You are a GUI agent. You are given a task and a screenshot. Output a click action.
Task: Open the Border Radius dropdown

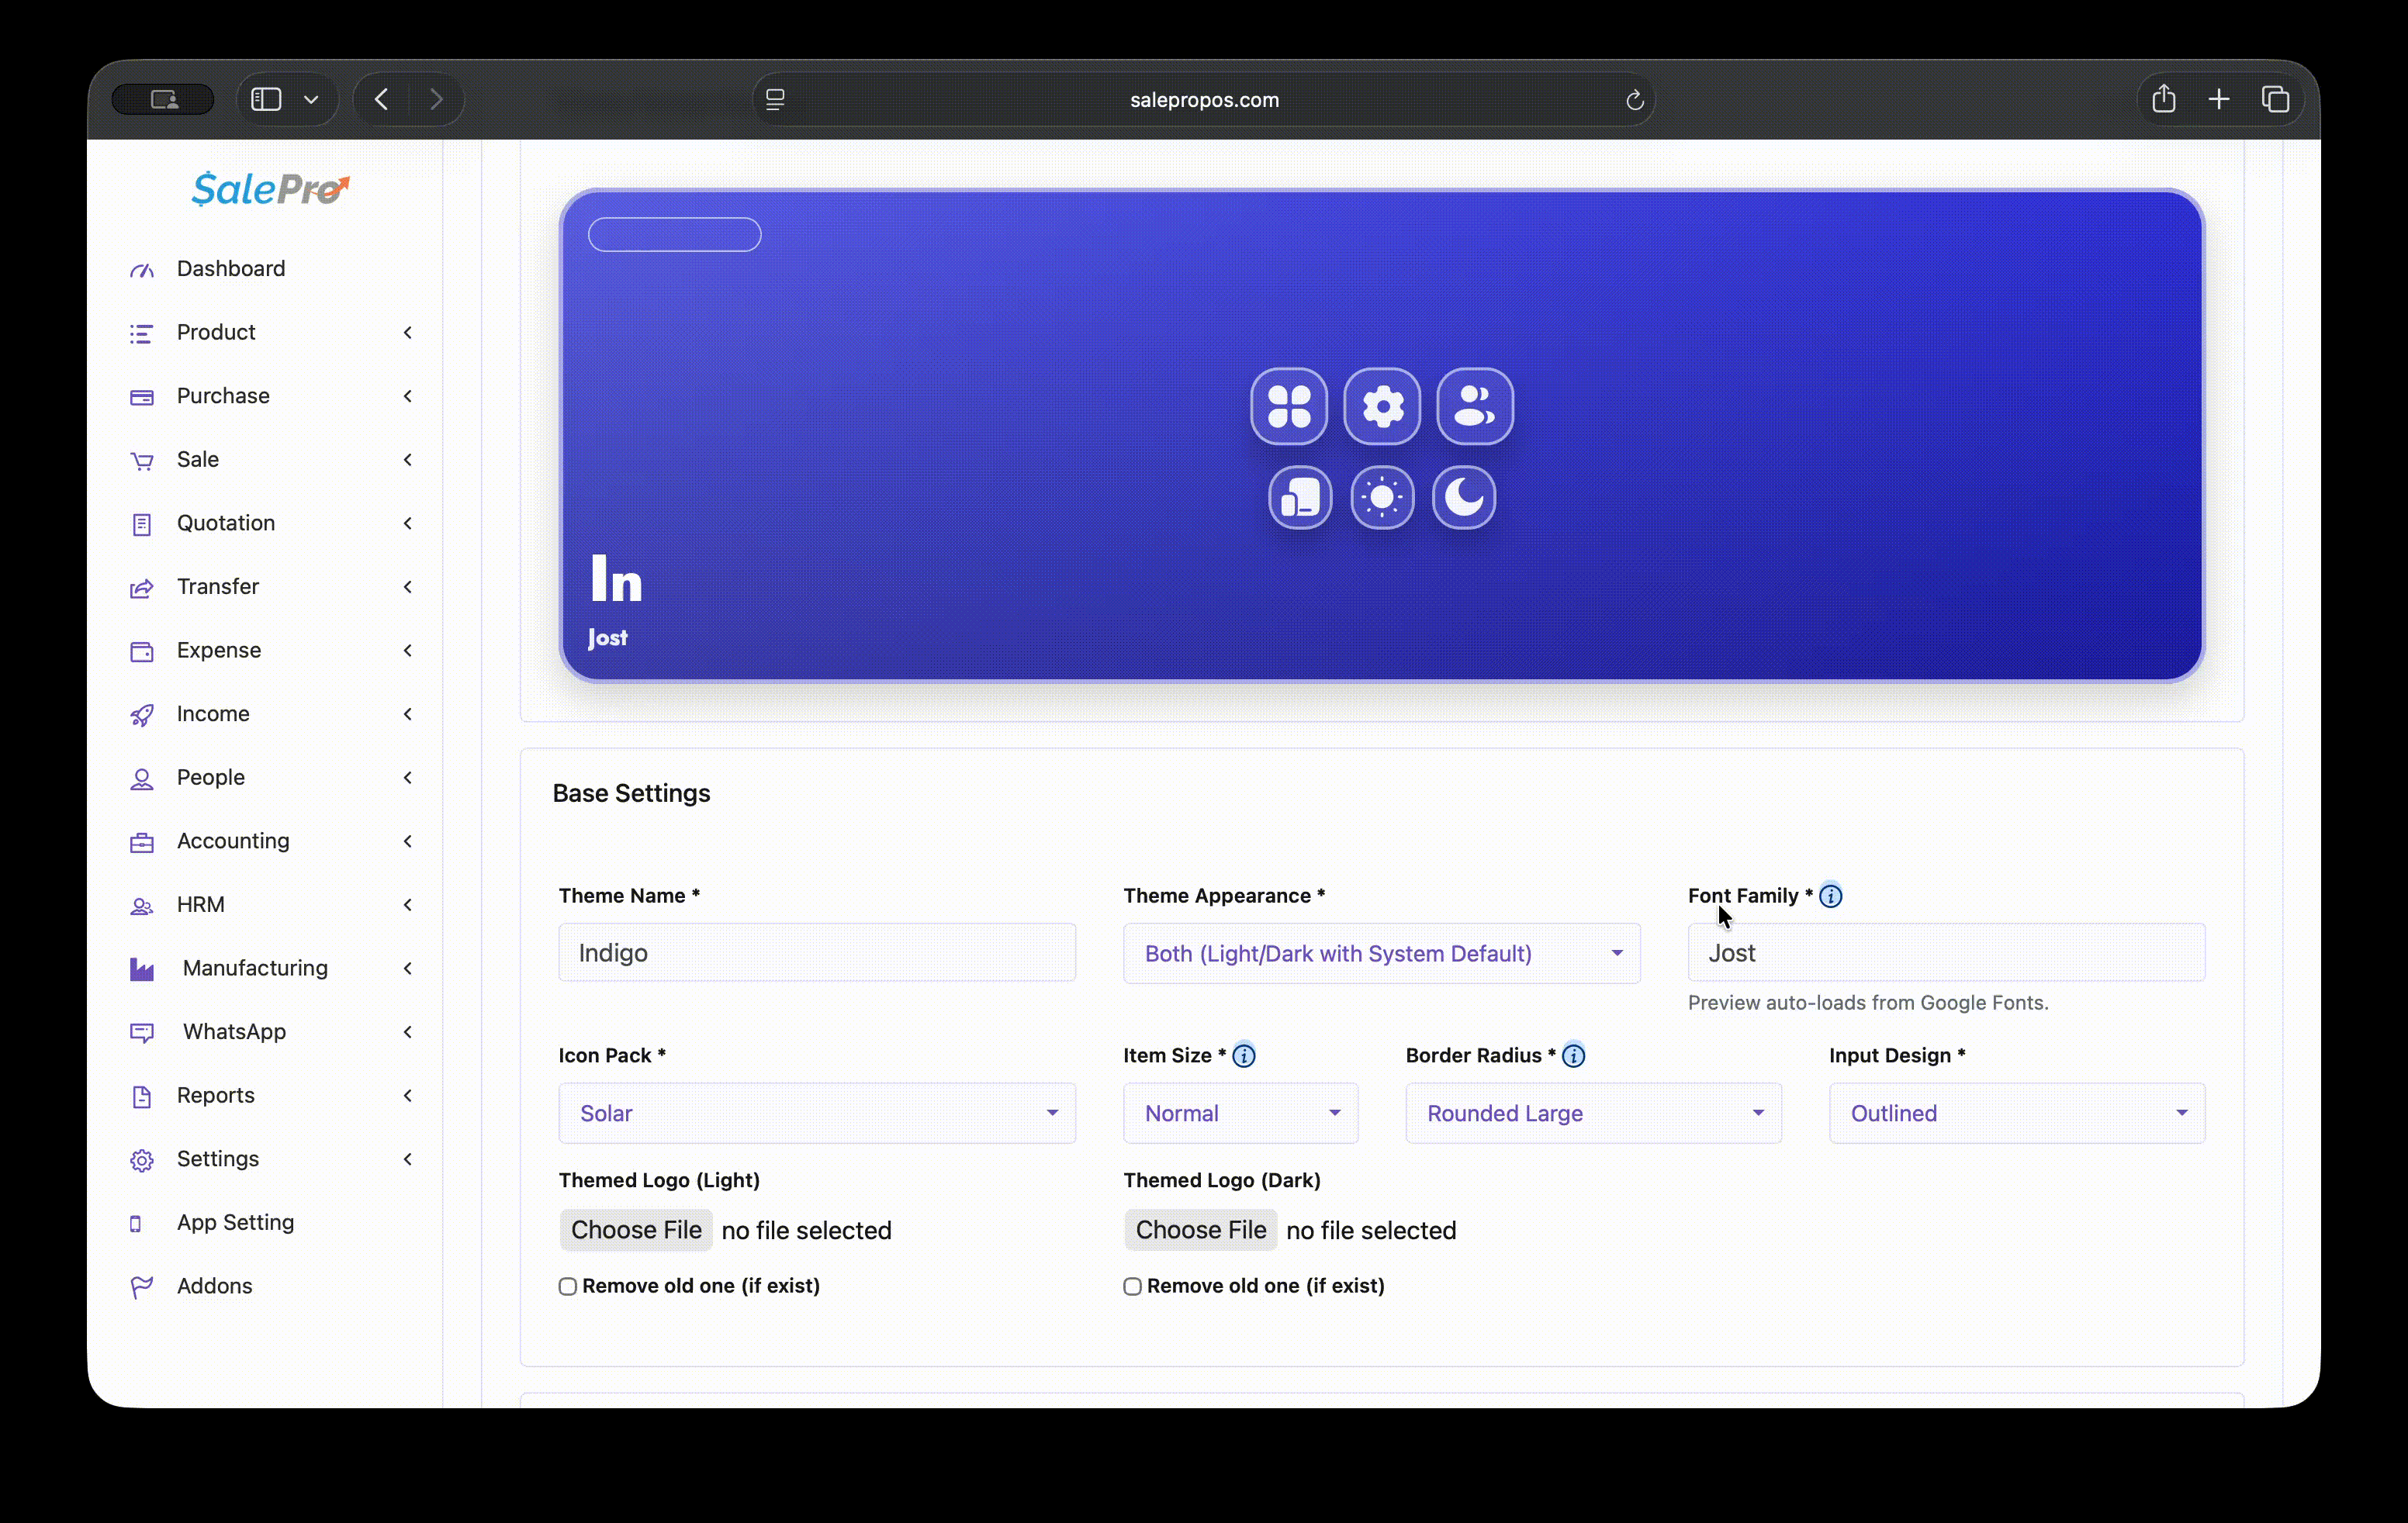(1592, 1114)
